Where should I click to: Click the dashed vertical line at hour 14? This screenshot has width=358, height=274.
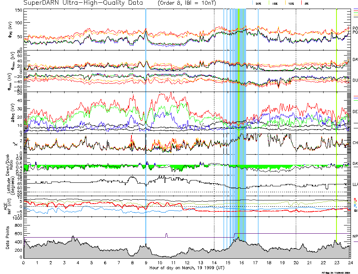click(214, 117)
